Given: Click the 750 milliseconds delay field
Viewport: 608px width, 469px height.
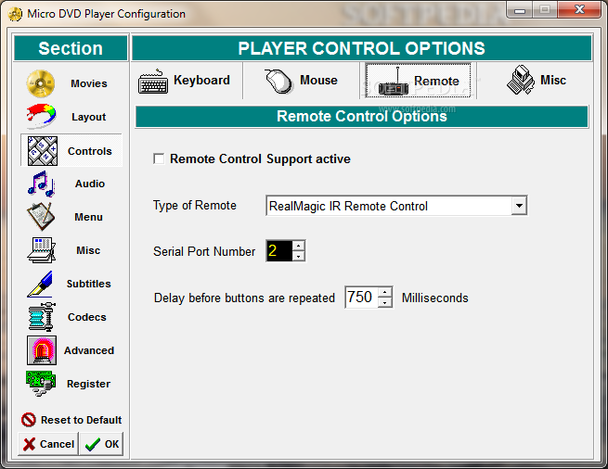Looking at the screenshot, I should [x=361, y=298].
